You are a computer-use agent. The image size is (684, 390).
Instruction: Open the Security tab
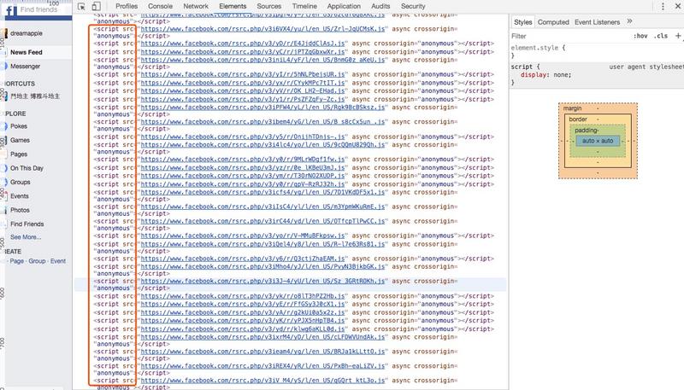(413, 6)
